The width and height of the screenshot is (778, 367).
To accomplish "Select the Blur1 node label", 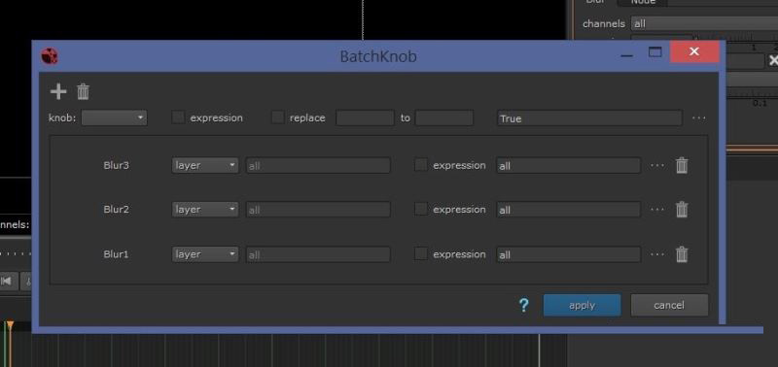I will tap(116, 254).
